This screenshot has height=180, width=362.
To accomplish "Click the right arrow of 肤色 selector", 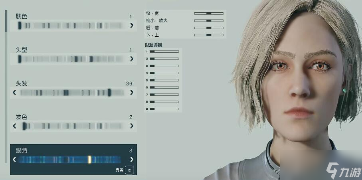I will [132, 26].
